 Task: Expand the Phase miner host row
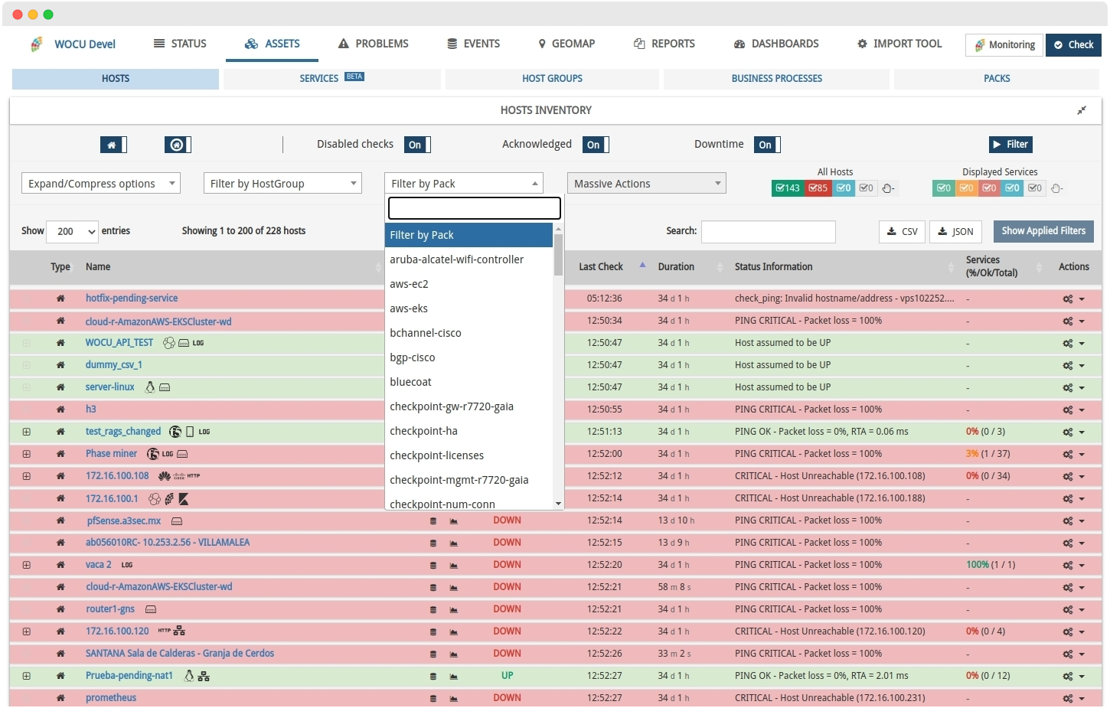(27, 455)
